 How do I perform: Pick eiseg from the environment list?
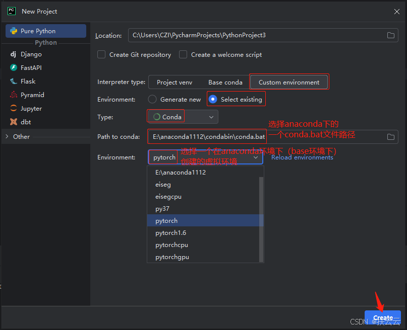click(x=203, y=185)
